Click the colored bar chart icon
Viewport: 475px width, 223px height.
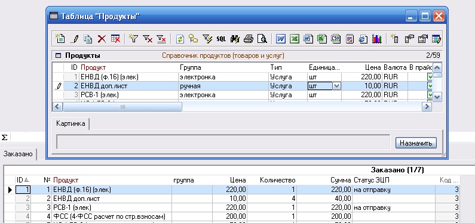[377, 39]
